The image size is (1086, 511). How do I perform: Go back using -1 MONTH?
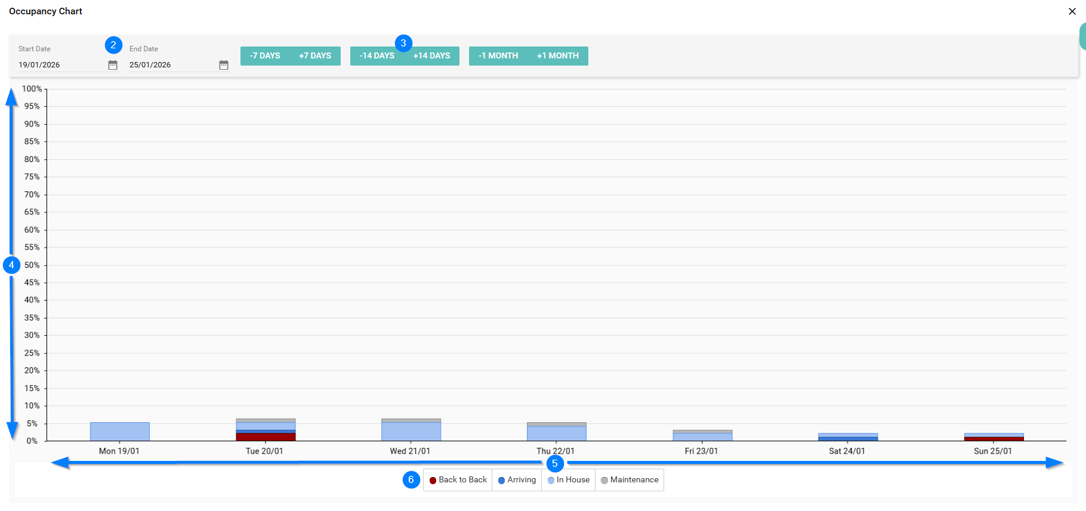tap(498, 55)
